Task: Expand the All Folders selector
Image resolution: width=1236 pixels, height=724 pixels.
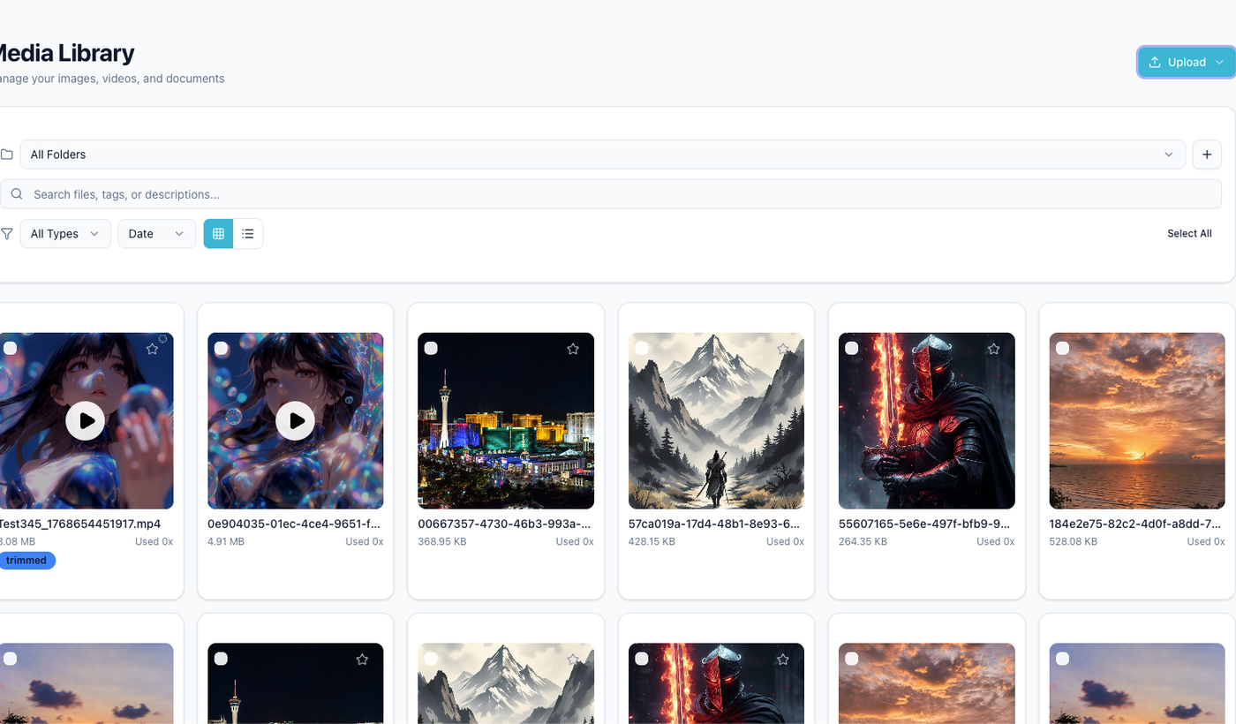Action: click(x=603, y=155)
